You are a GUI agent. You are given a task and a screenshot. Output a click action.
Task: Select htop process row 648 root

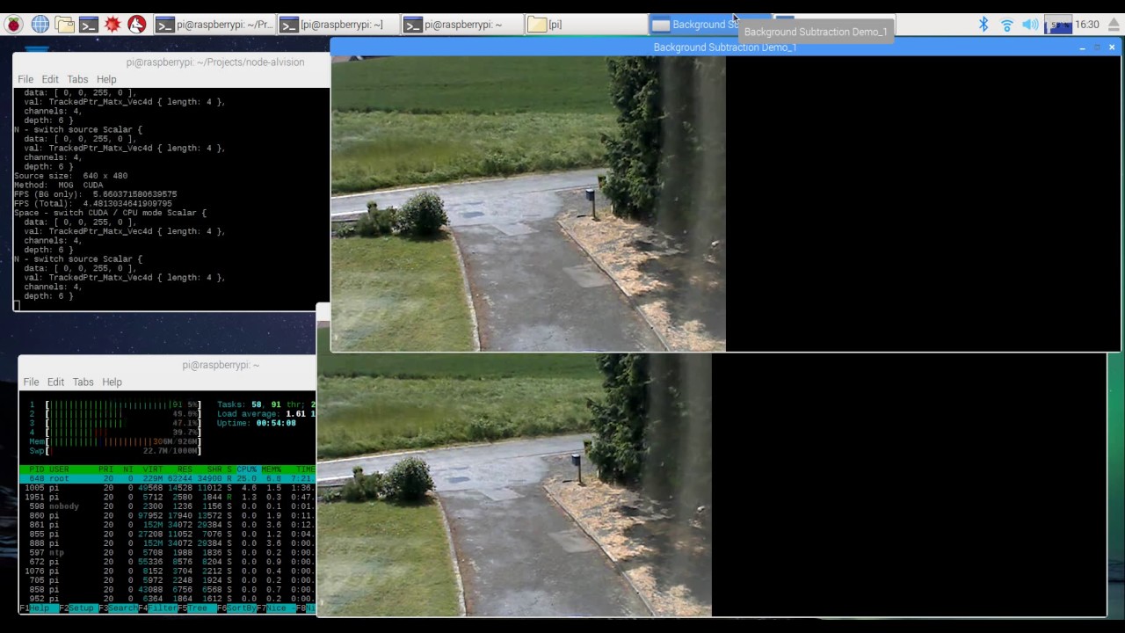tap(167, 479)
